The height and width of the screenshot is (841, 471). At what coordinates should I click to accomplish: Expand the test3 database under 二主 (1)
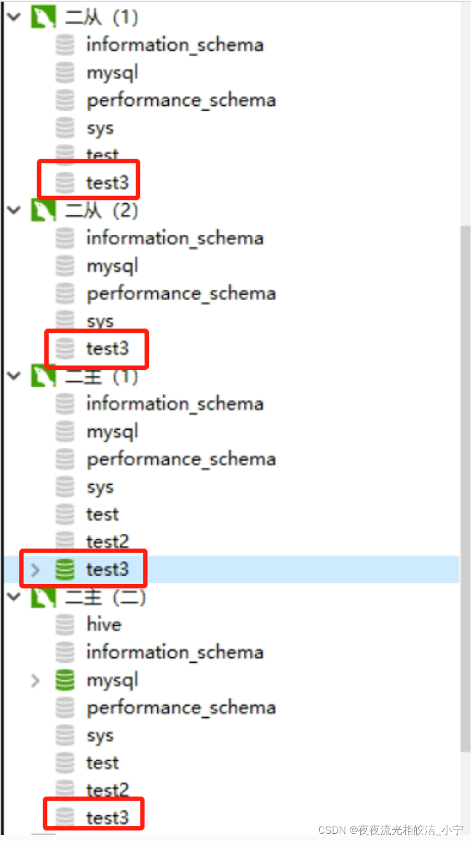[34, 569]
